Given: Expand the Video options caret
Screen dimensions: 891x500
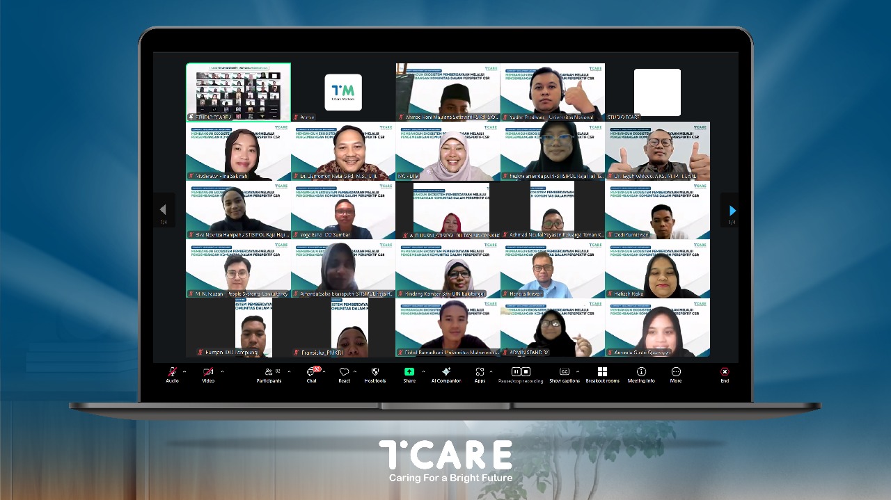Looking at the screenshot, I should [x=222, y=371].
